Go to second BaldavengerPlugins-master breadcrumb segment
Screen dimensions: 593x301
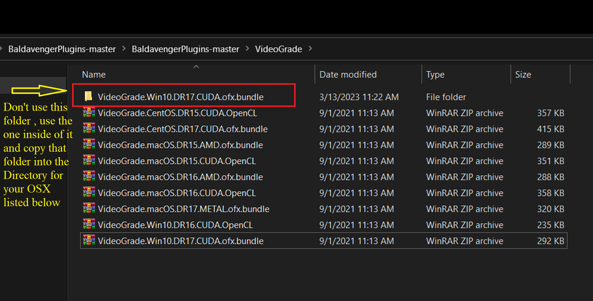tap(185, 49)
